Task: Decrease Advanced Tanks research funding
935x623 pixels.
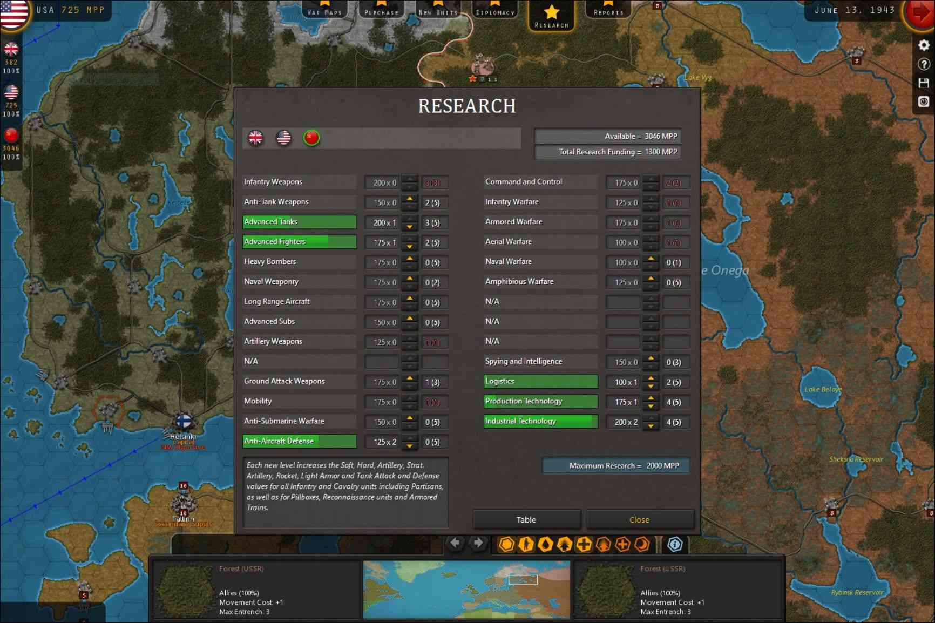Action: point(410,227)
